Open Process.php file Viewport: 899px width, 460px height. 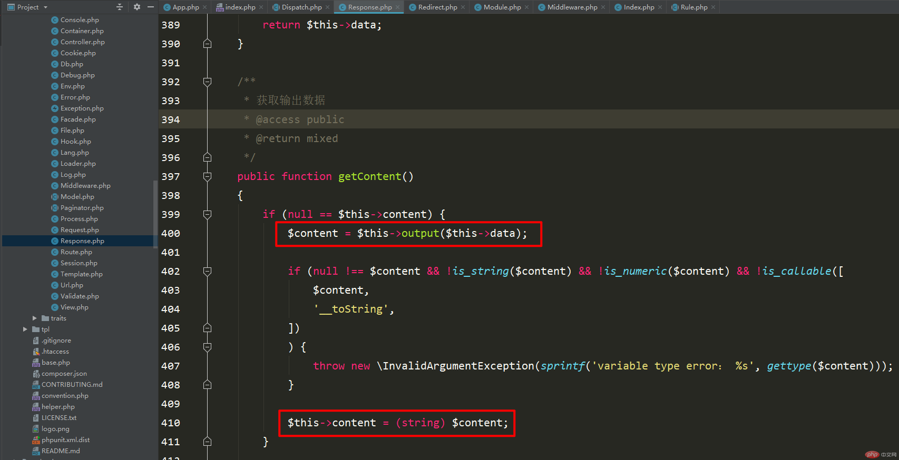(x=79, y=219)
